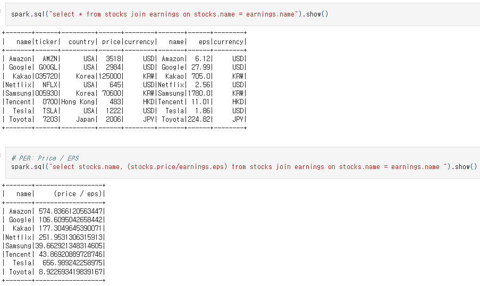Screen dimensions: 480x286
Task: Click the eps value '1780.0'
Action: (x=199, y=94)
